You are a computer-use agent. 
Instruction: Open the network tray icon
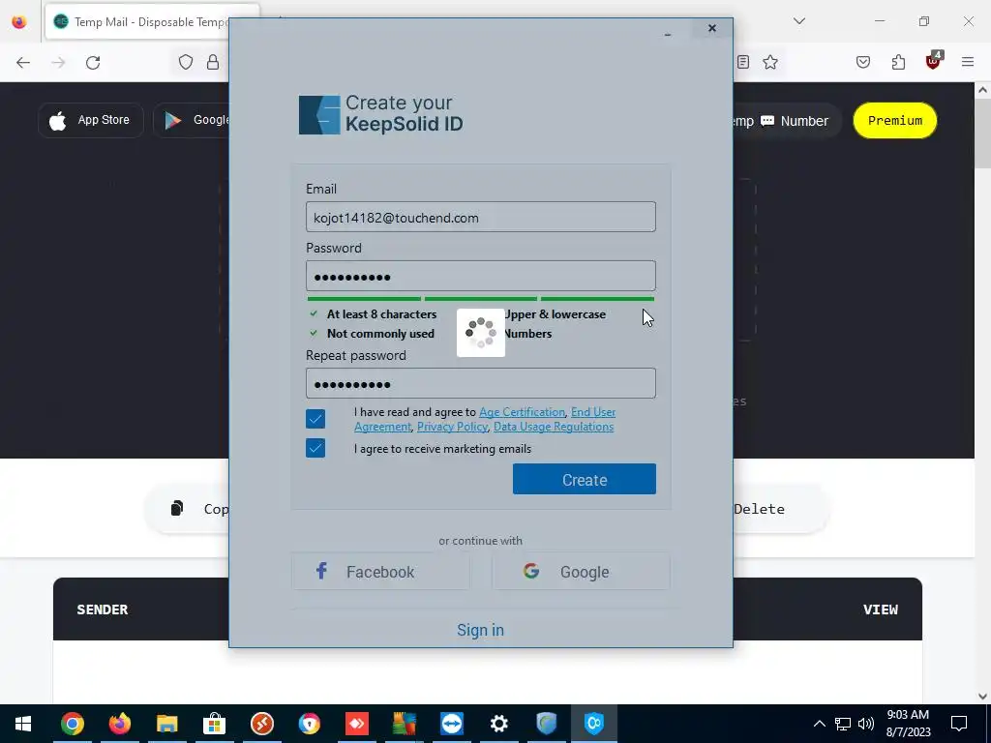[843, 724]
